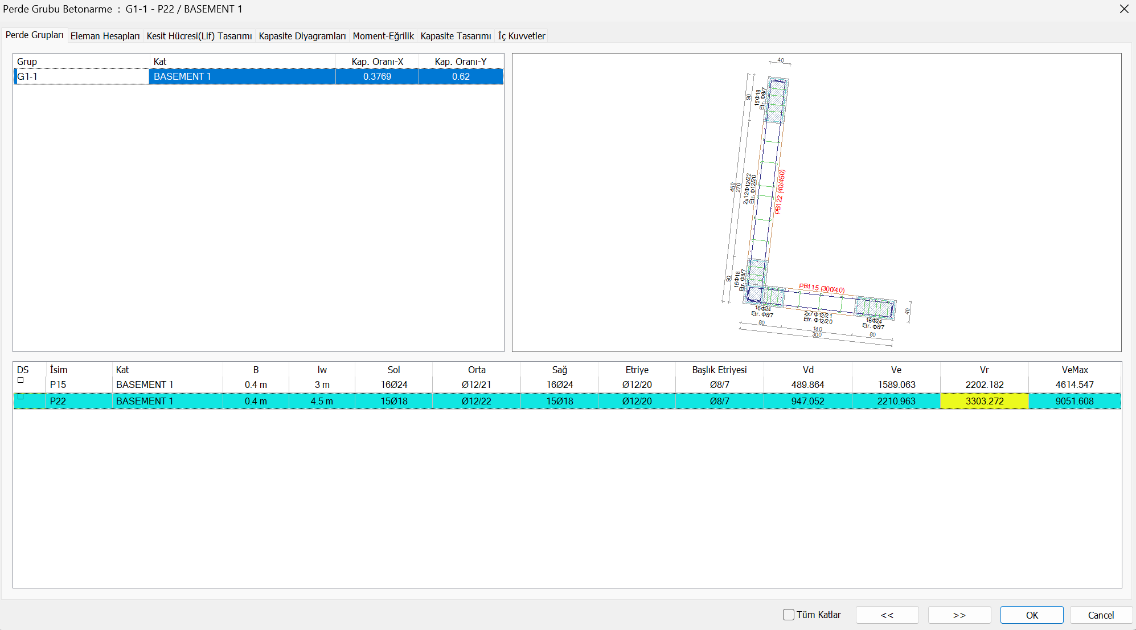The width and height of the screenshot is (1136, 630).
Task: Open the Kapasite Diyagramları tab
Action: point(302,36)
